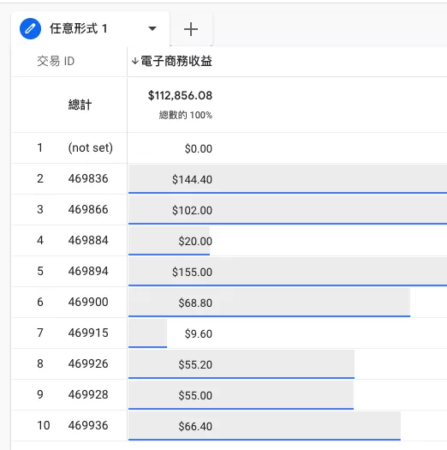The image size is (447, 450).
Task: Click the $66.40 revenue cell
Action: 195,427
